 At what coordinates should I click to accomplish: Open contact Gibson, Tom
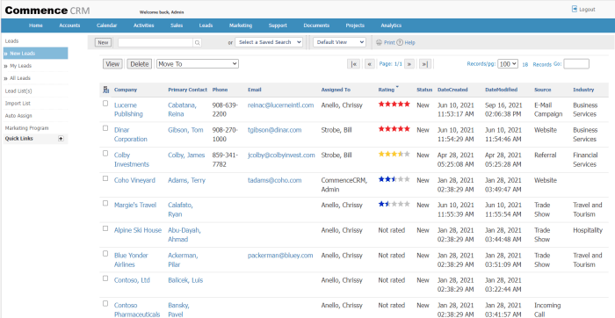coord(185,130)
